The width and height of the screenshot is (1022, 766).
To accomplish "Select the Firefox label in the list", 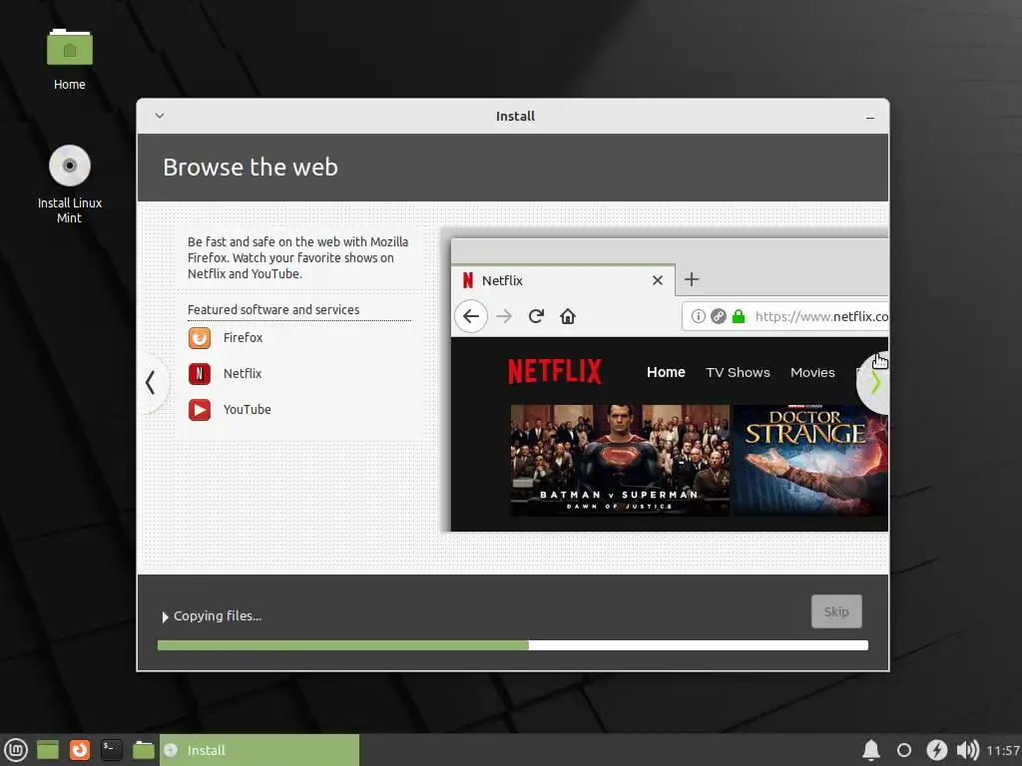I will click(244, 337).
